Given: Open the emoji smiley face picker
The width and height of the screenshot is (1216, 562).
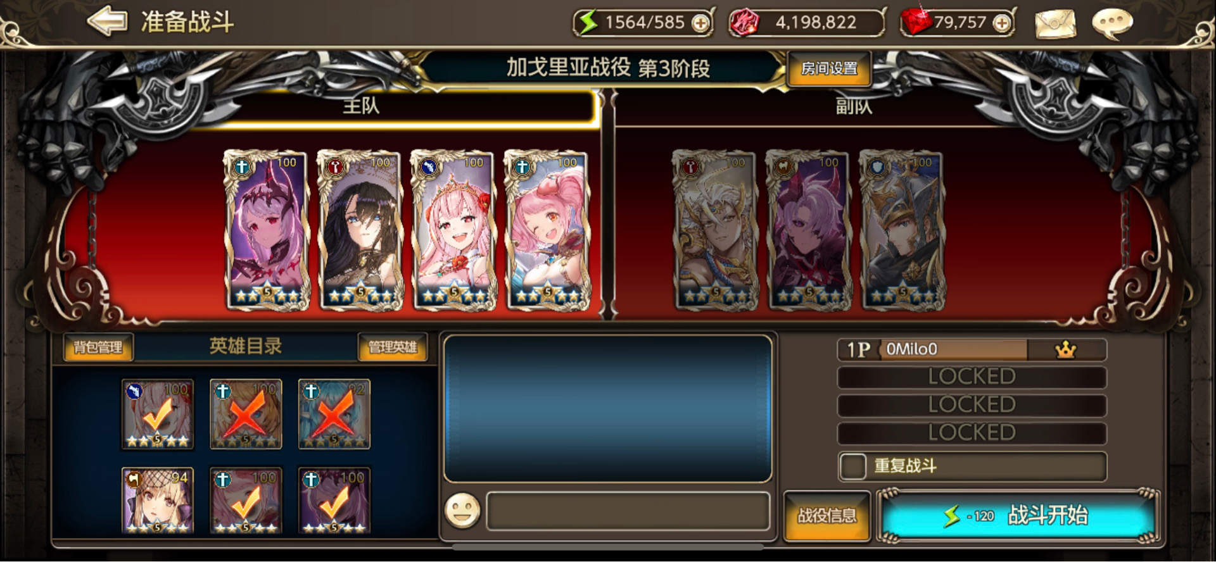Looking at the screenshot, I should coord(462,511).
